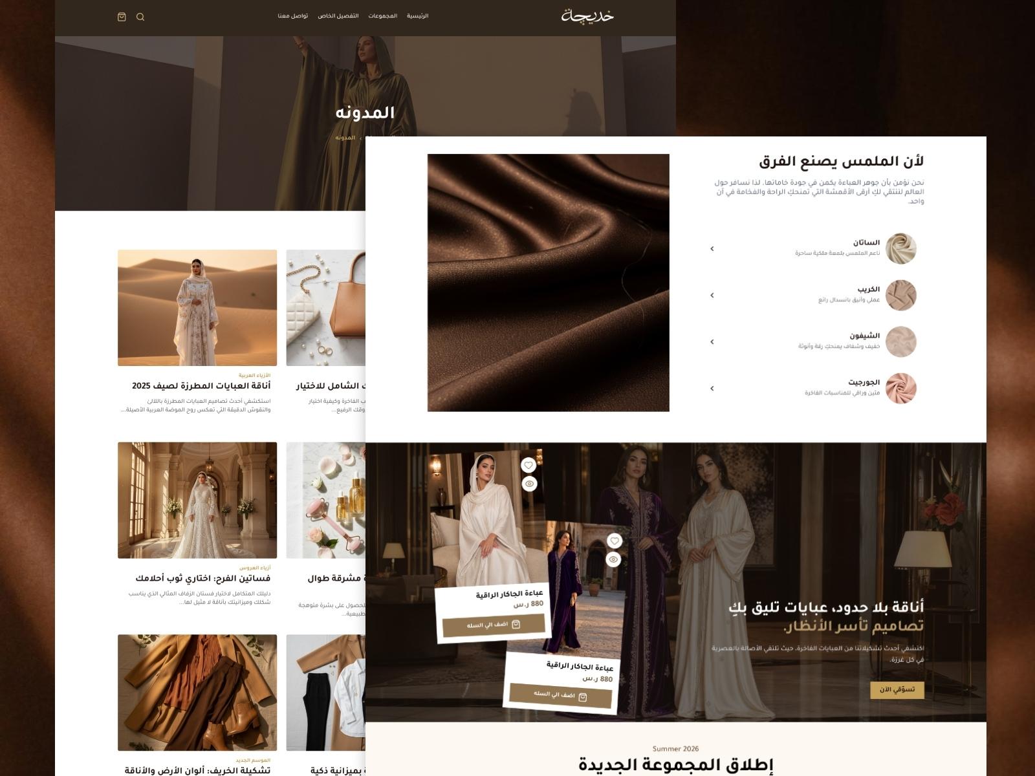Open article فساتين الفرح: اختاري ثوب أحلامك
This screenshot has width=1035, height=776.
tap(203, 579)
